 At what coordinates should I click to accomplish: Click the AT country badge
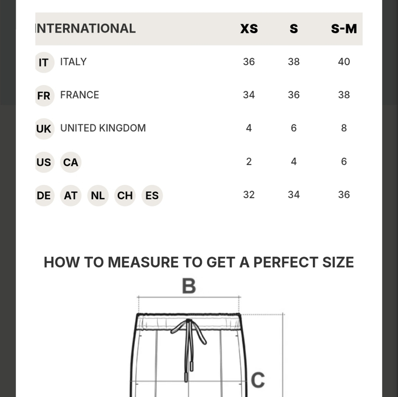71,196
